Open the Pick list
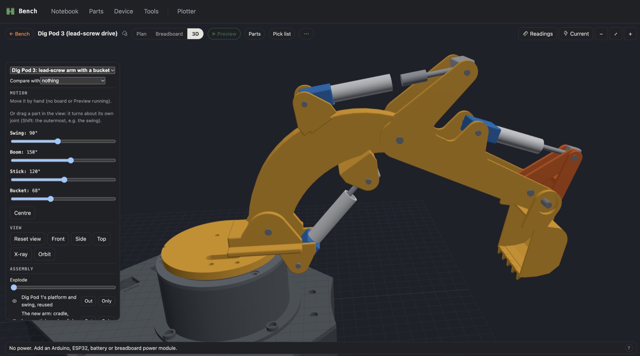 (282, 34)
